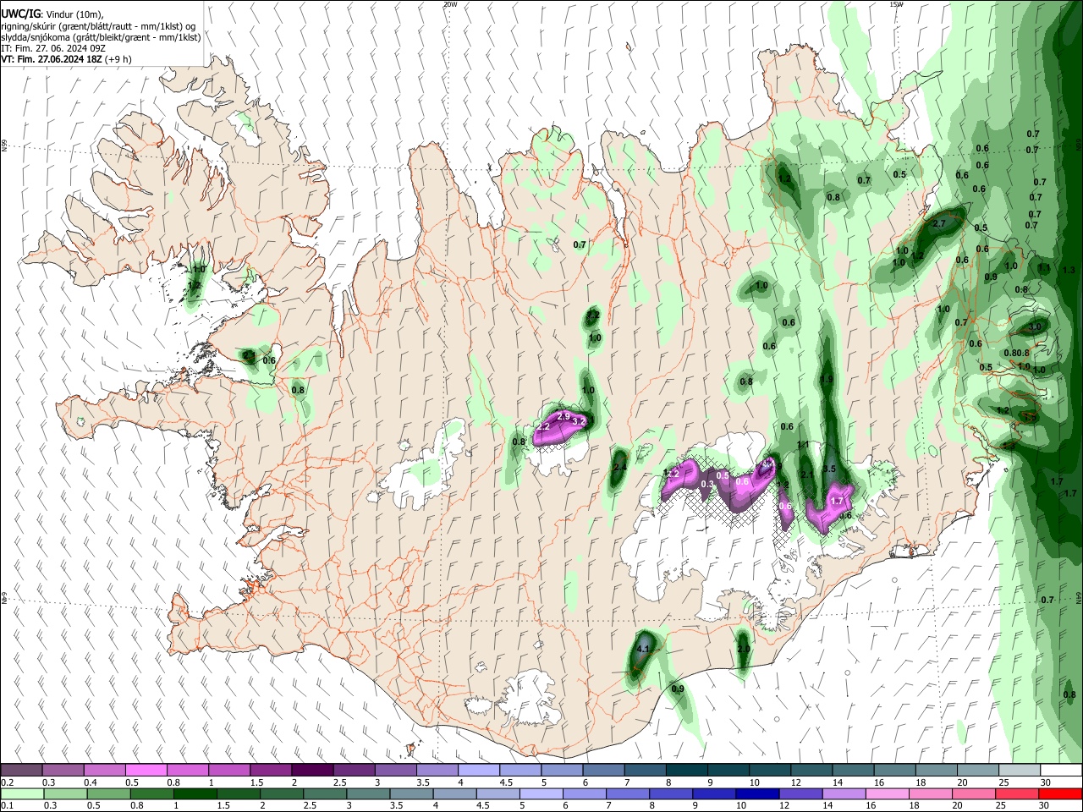Click the 3.0 precipitation value near the east coast

[x=1036, y=326]
